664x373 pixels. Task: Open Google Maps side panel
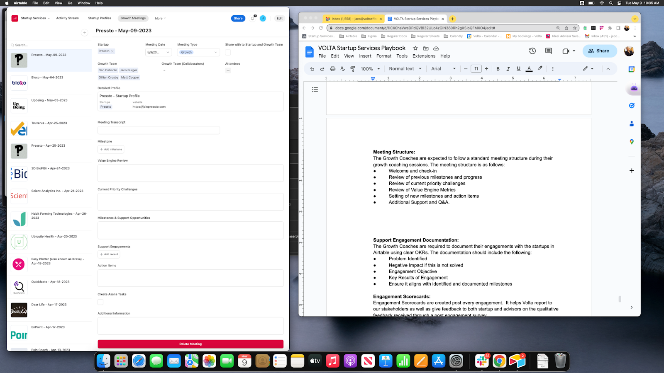tap(632, 142)
